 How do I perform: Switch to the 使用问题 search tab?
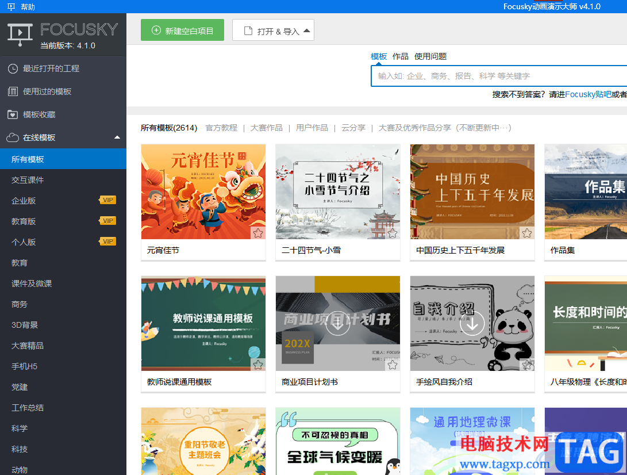pos(430,56)
